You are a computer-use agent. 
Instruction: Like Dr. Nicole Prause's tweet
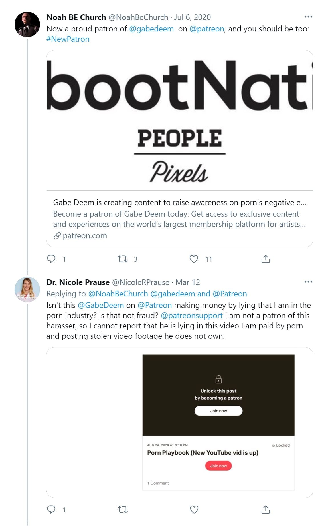[x=194, y=509]
